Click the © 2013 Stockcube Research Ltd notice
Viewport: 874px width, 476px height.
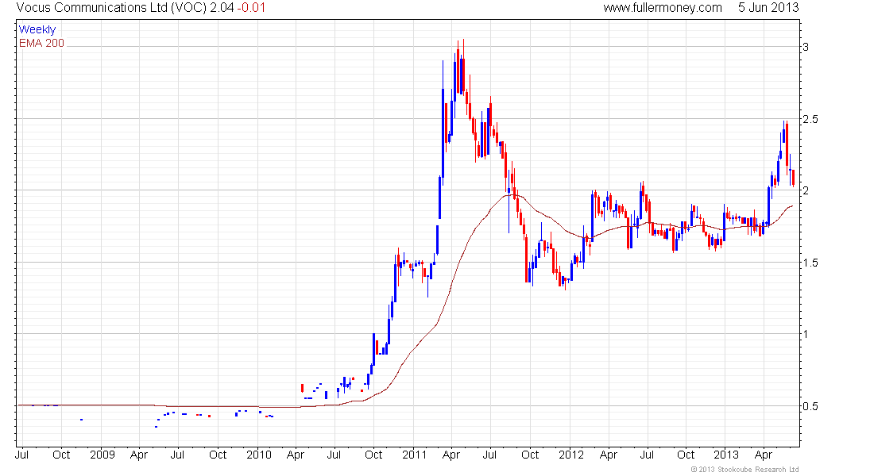tap(744, 470)
